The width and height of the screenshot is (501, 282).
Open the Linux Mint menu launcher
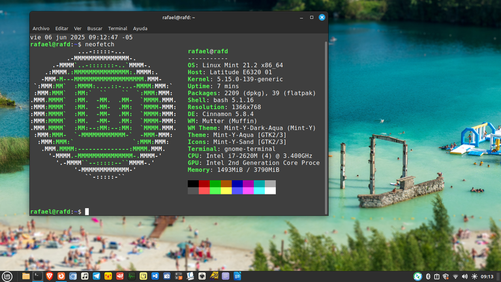point(7,276)
